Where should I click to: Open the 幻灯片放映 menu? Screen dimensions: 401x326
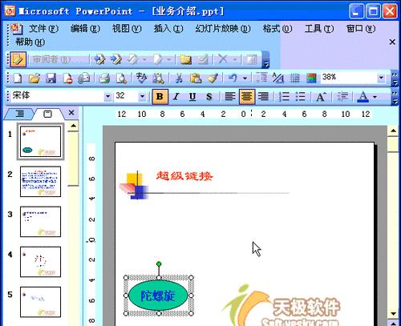223,28
